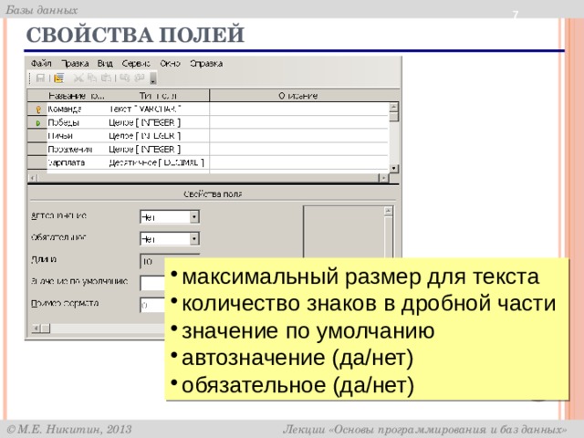Click bullet text обязательное (да/нет)
The height and width of the screenshot is (438, 584).
[x=298, y=385]
